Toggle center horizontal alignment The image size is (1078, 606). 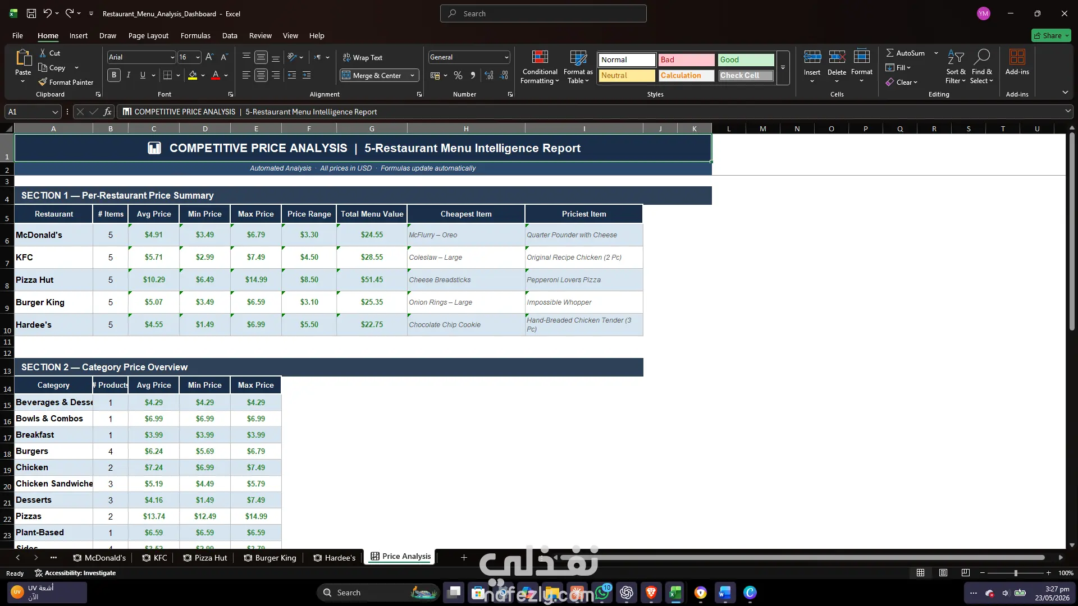pos(261,75)
